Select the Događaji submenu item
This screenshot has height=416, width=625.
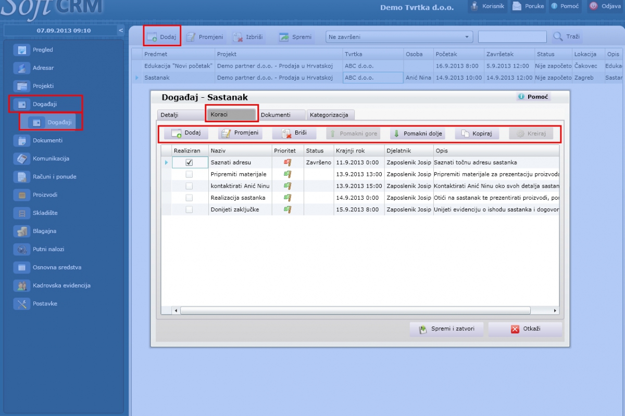coord(52,122)
